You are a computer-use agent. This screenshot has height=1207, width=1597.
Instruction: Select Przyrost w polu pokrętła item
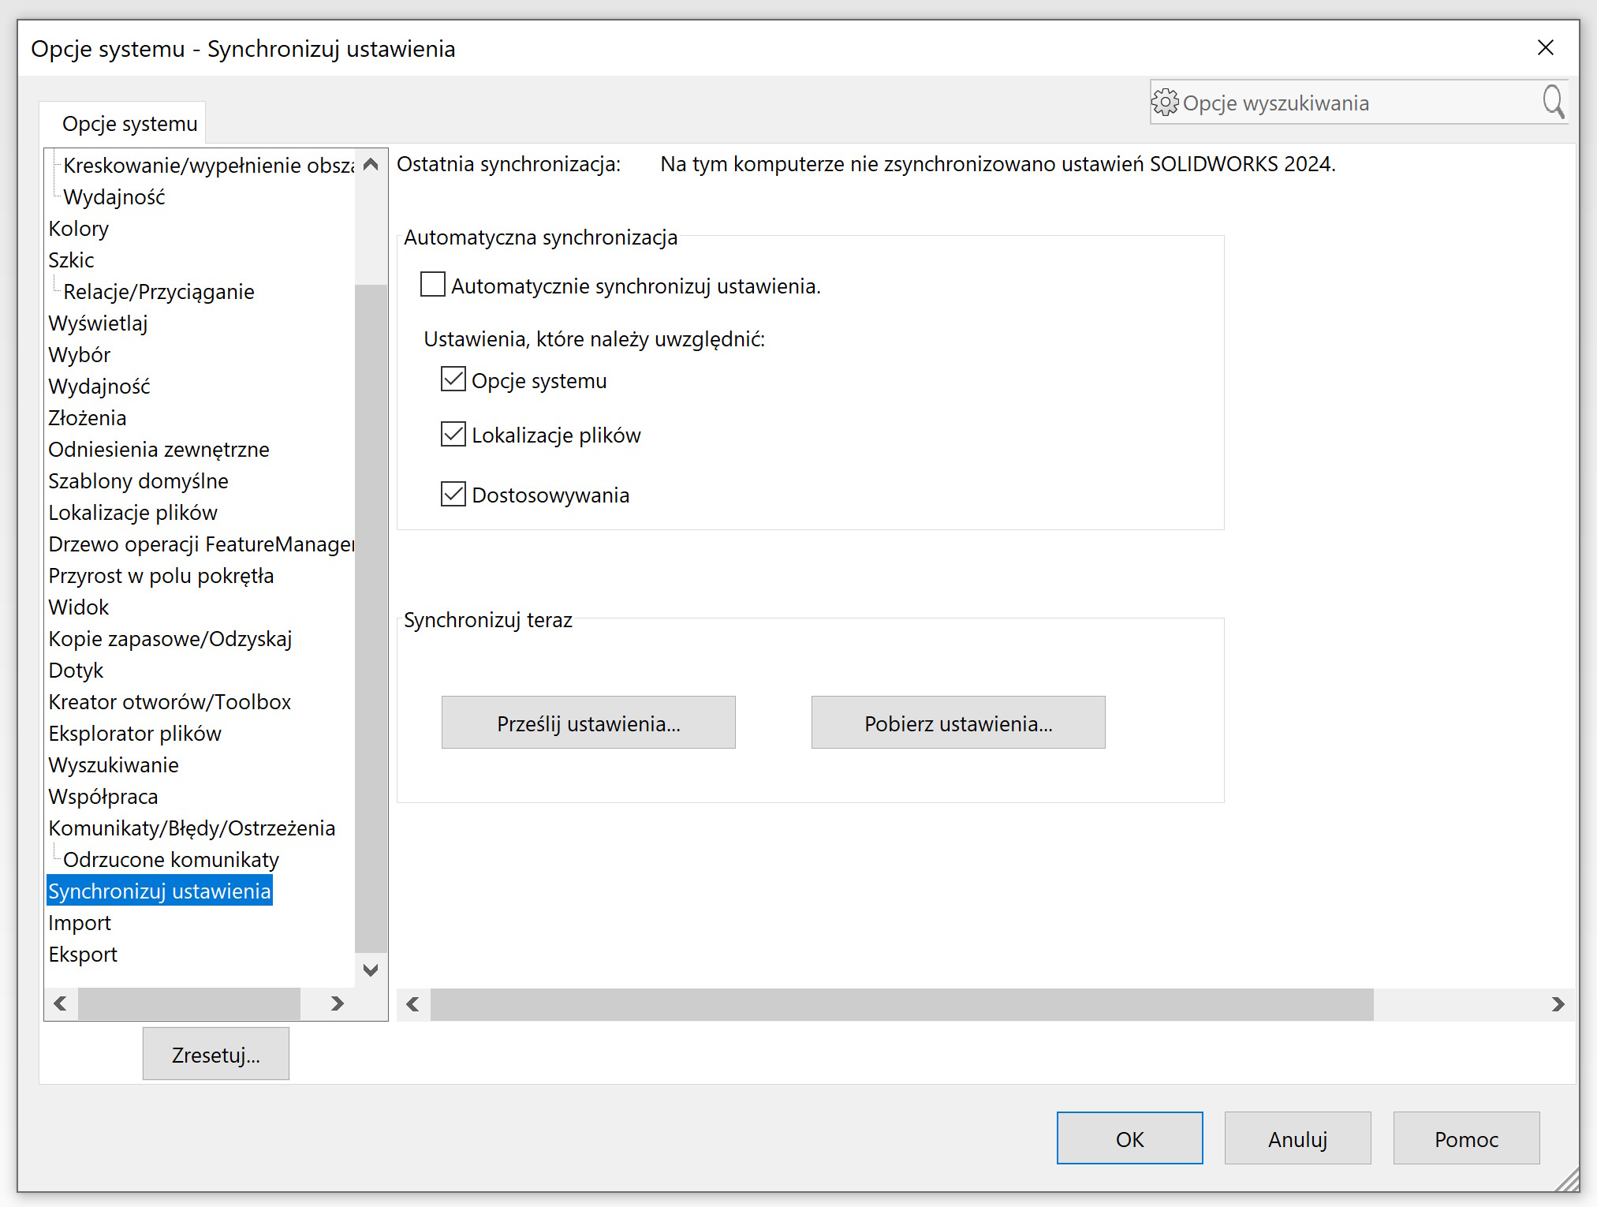pos(161,575)
